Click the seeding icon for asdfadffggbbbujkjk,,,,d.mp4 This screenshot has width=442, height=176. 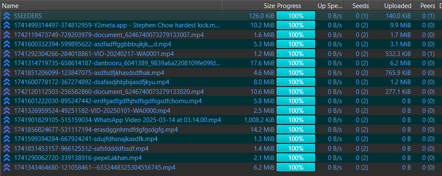(x=7, y=44)
